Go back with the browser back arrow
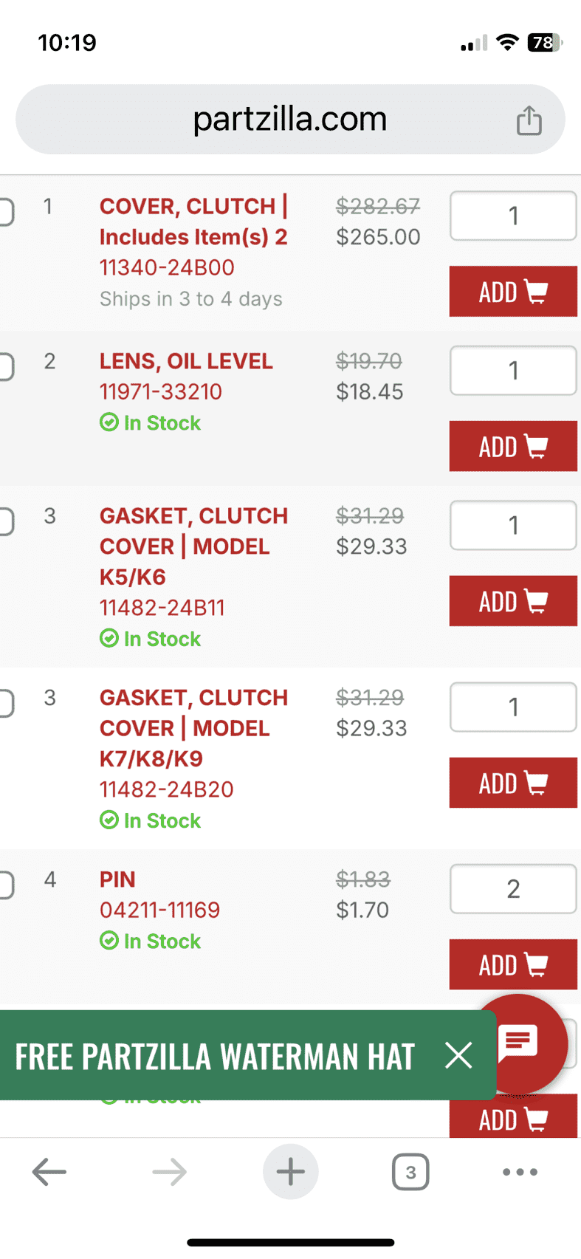581x1259 pixels. click(x=49, y=1172)
